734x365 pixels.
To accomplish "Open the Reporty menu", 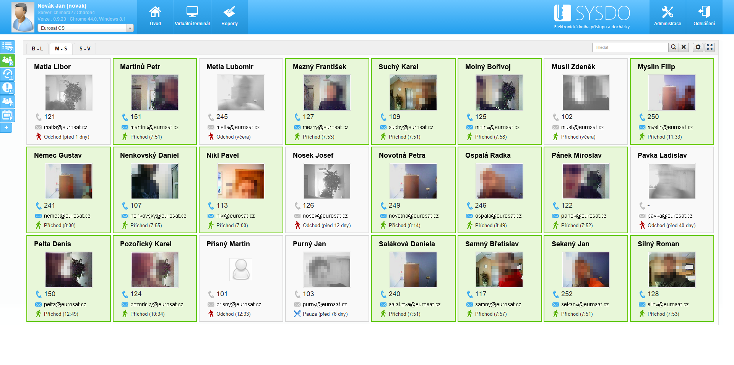I will click(x=229, y=17).
